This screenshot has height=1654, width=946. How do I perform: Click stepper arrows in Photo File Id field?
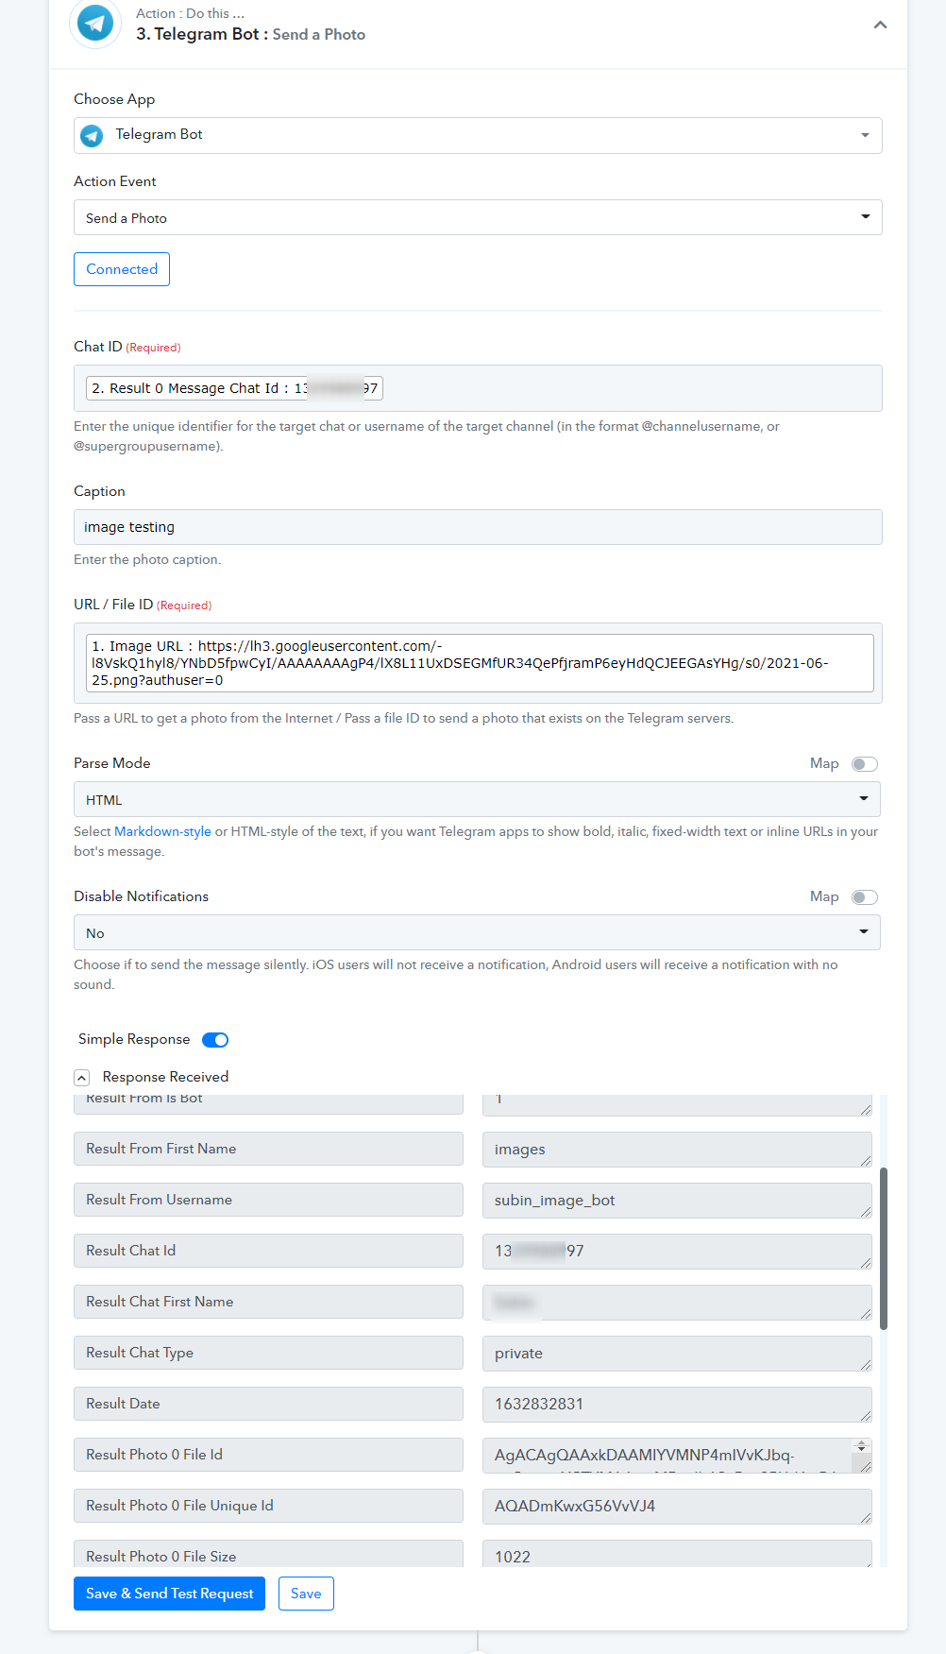click(x=861, y=1446)
